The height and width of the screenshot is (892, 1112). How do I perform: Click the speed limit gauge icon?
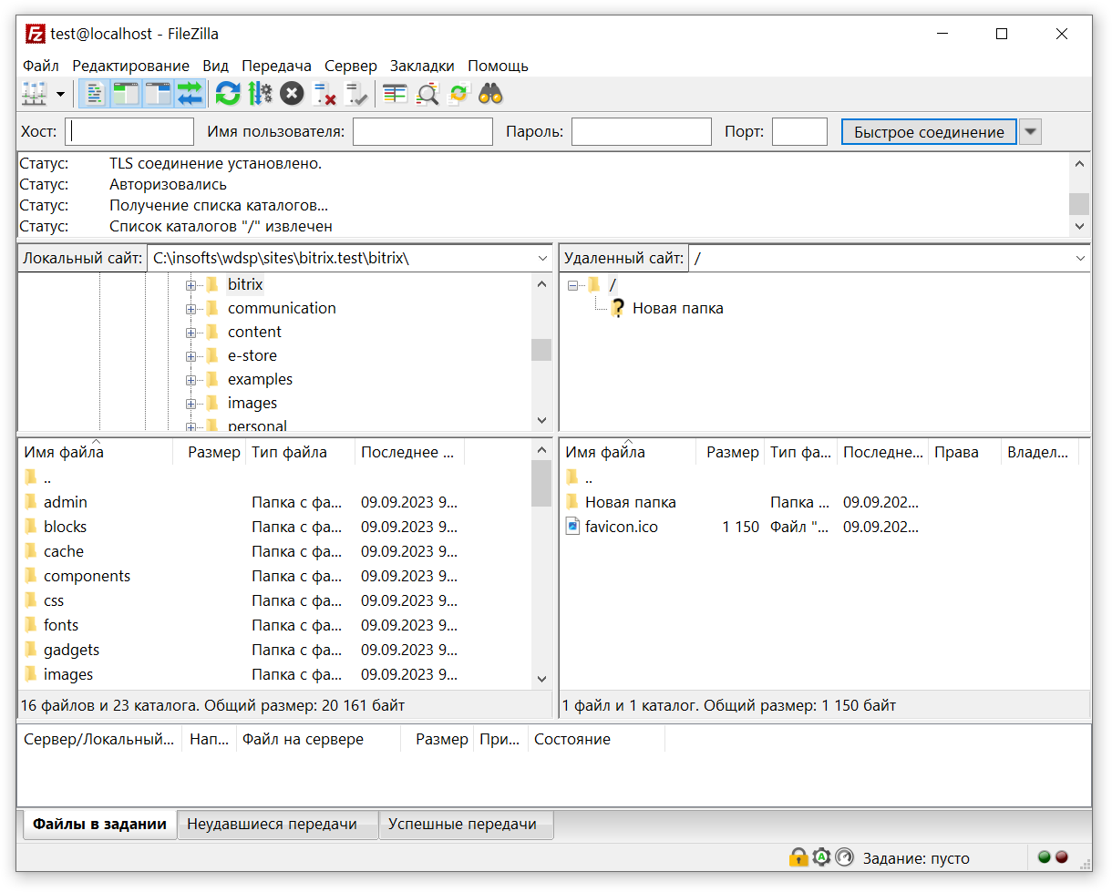click(844, 857)
